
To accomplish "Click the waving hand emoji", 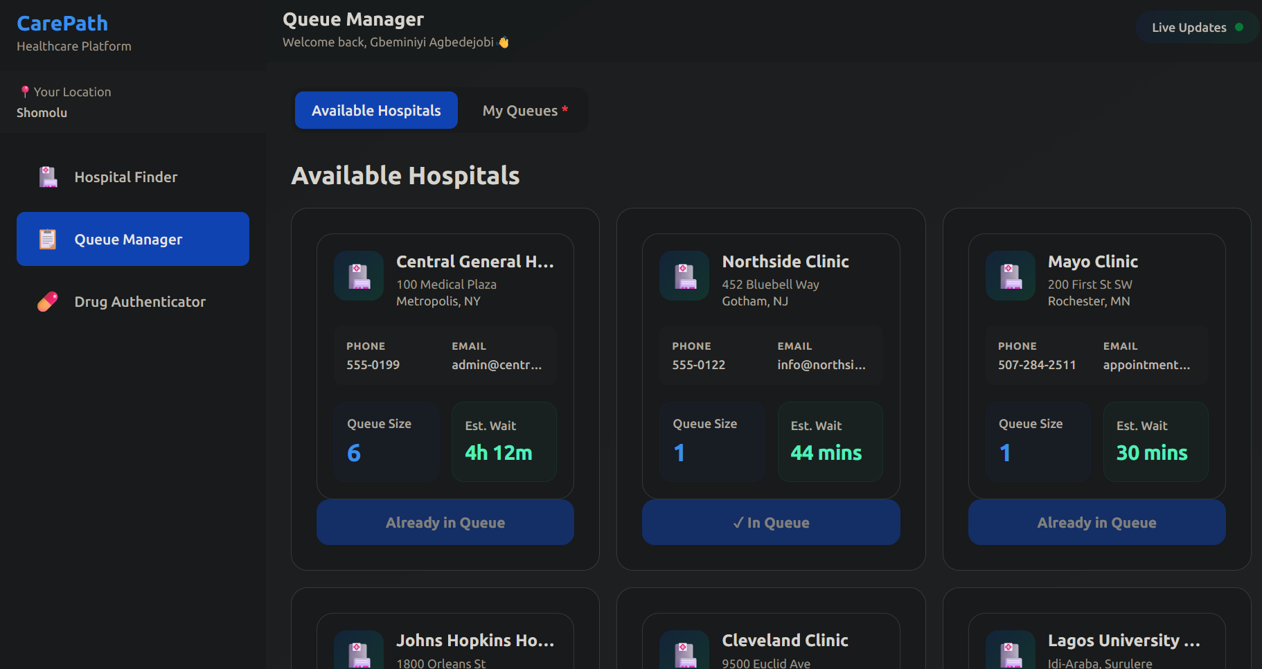I will 504,42.
